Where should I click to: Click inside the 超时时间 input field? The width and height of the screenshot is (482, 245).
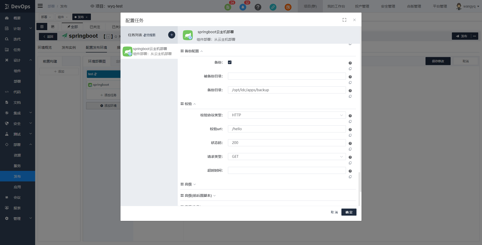tap(286, 170)
